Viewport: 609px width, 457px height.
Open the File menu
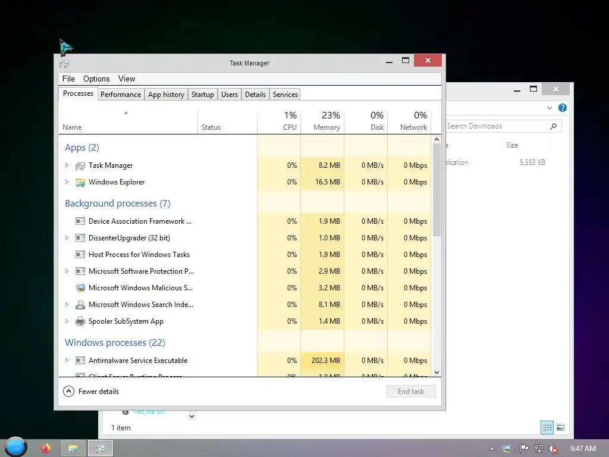[x=68, y=79]
